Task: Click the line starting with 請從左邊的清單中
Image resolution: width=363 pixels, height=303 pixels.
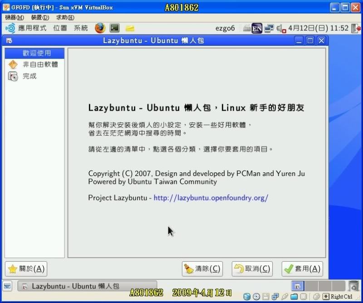Action: tap(181, 149)
